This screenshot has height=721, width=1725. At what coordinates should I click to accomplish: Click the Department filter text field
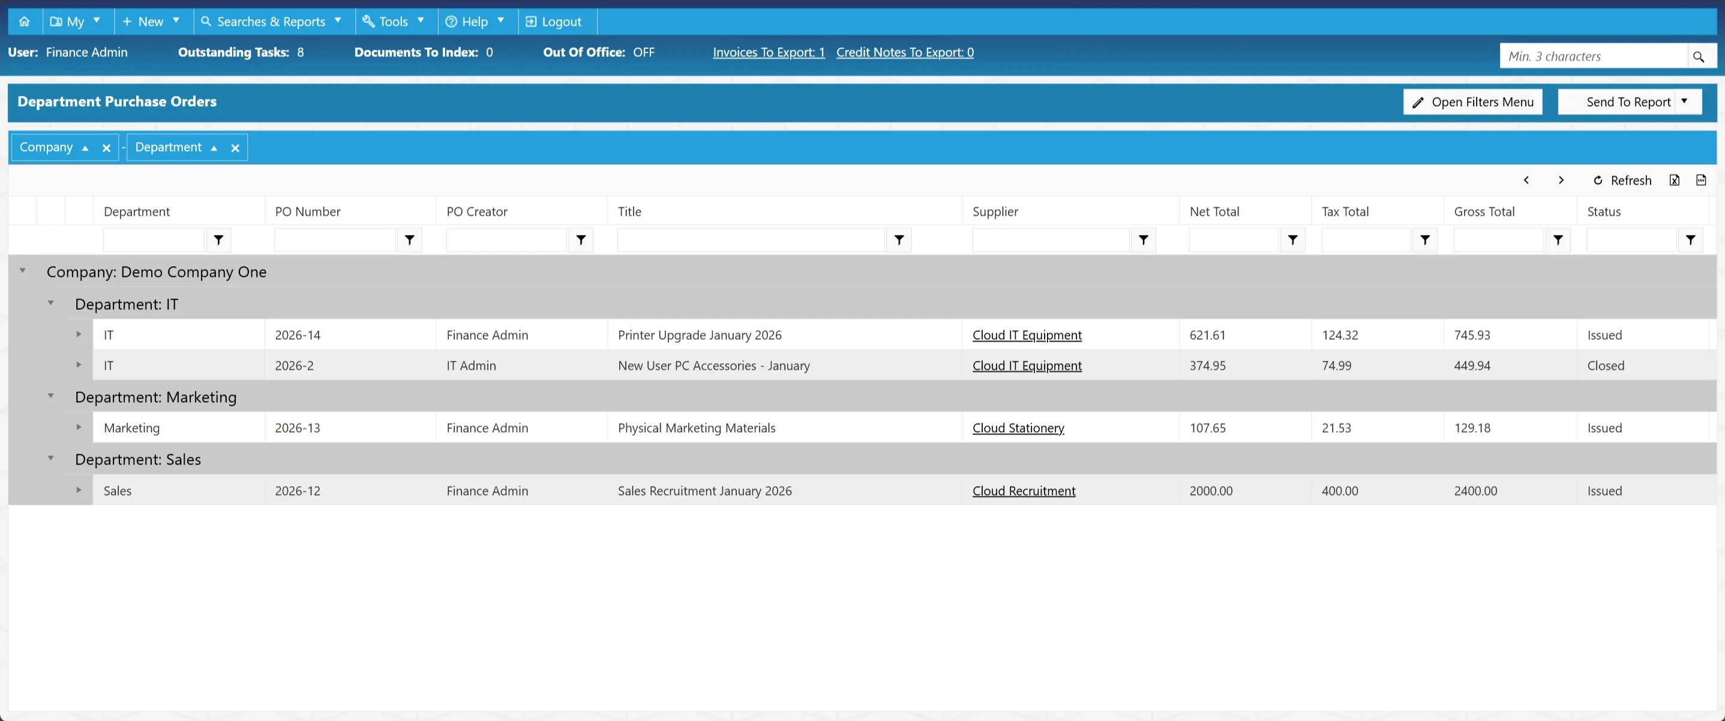pyautogui.click(x=154, y=240)
